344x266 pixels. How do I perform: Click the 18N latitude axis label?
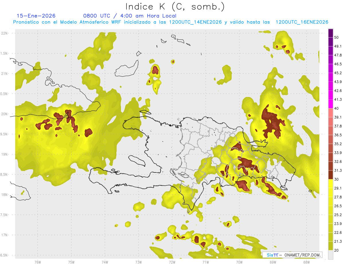click(4, 195)
